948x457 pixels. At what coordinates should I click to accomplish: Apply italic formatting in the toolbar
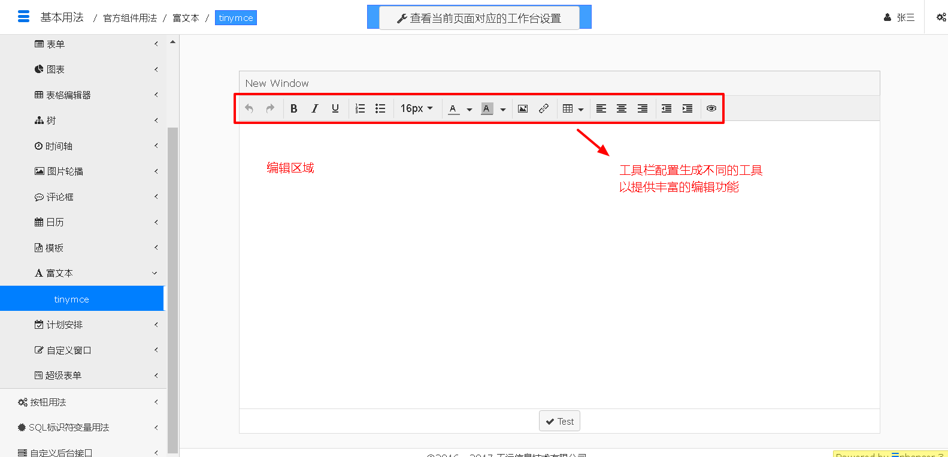(314, 108)
